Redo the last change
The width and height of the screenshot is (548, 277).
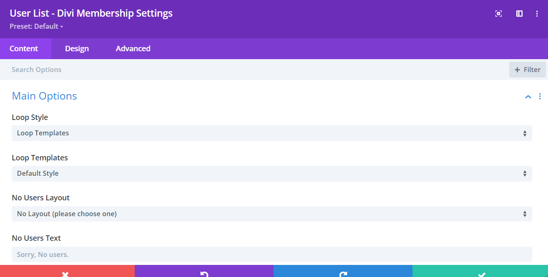[x=343, y=274]
